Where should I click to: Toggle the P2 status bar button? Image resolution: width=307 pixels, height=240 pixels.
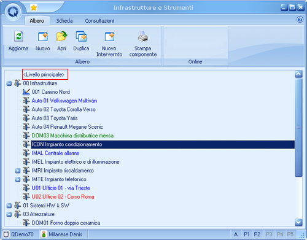pyautogui.click(x=257, y=234)
